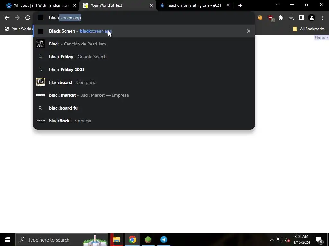Viewport: 329px width, 246px height.
Task: Choose the Black Pearl Jam song suggestion
Action: (x=144, y=44)
